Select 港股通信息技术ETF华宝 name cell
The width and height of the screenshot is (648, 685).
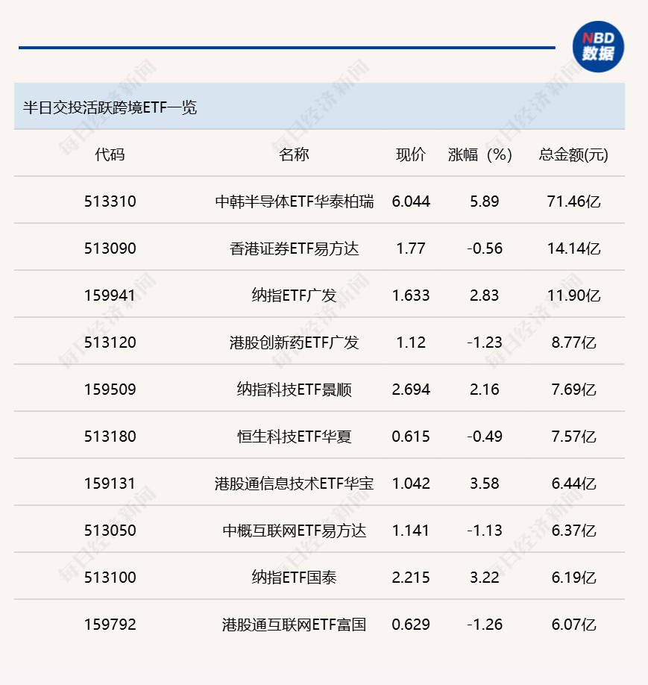[295, 484]
